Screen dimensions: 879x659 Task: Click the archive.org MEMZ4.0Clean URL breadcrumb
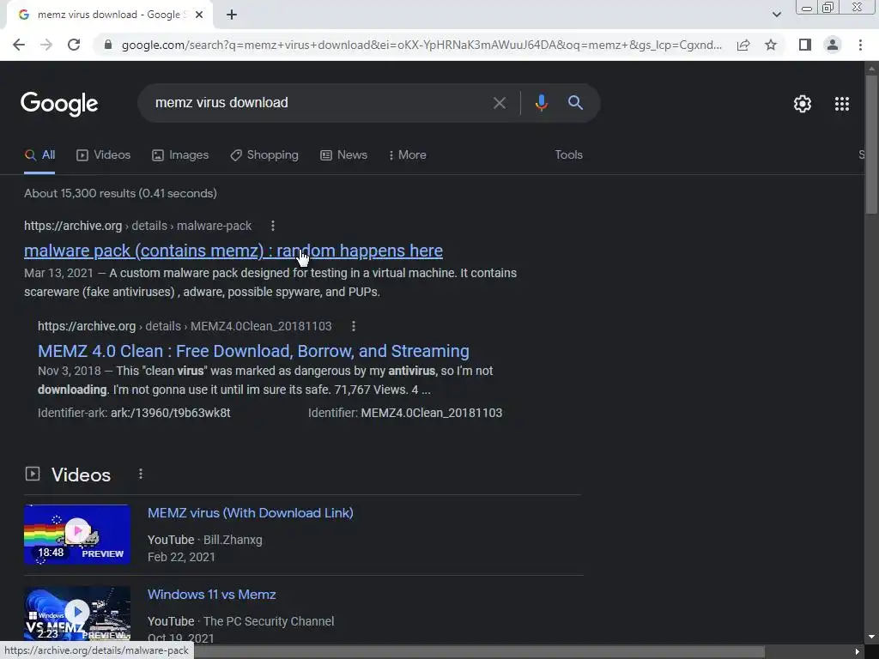(x=185, y=326)
